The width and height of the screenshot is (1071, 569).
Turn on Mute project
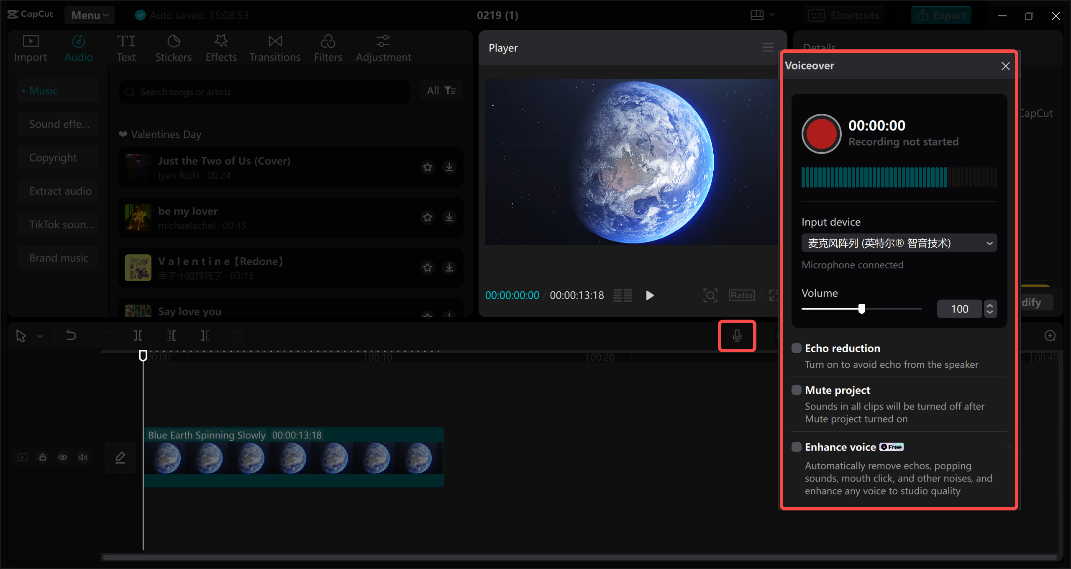796,390
